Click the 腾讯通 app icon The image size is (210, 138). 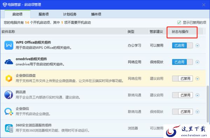(x=9, y=95)
